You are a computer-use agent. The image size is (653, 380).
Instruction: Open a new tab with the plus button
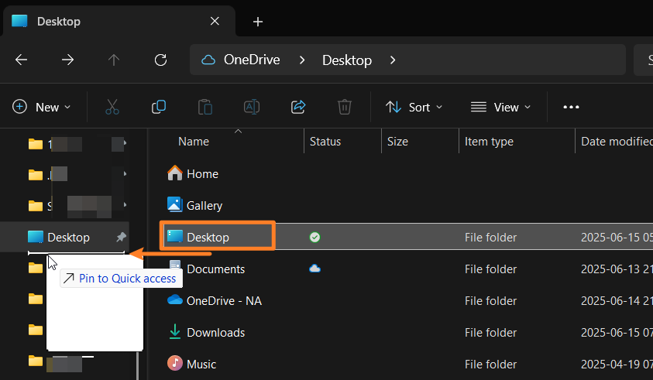pyautogui.click(x=258, y=22)
